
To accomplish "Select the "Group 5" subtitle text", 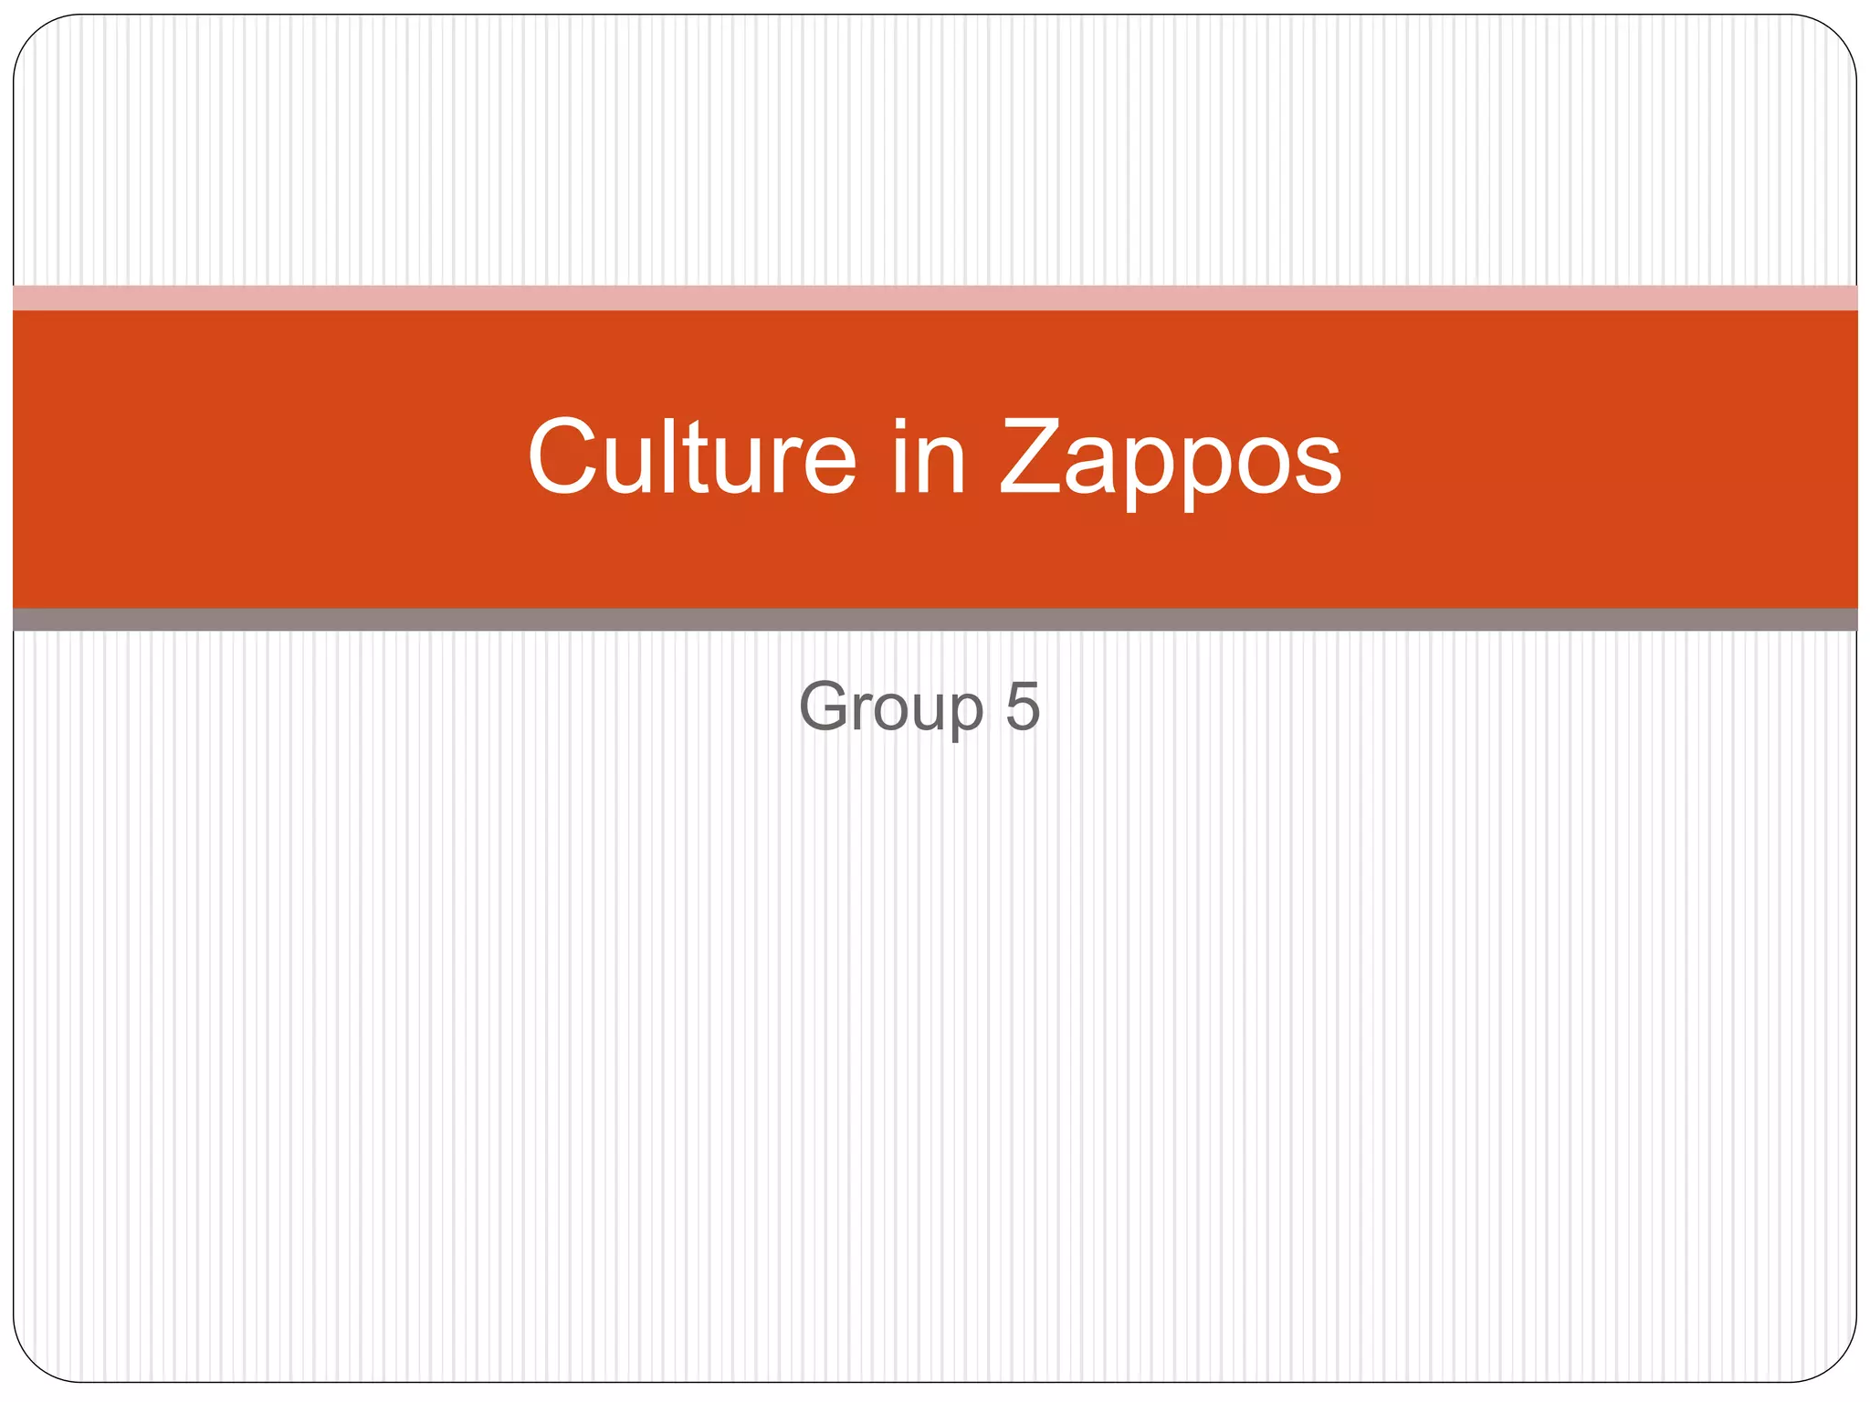I will [x=919, y=706].
